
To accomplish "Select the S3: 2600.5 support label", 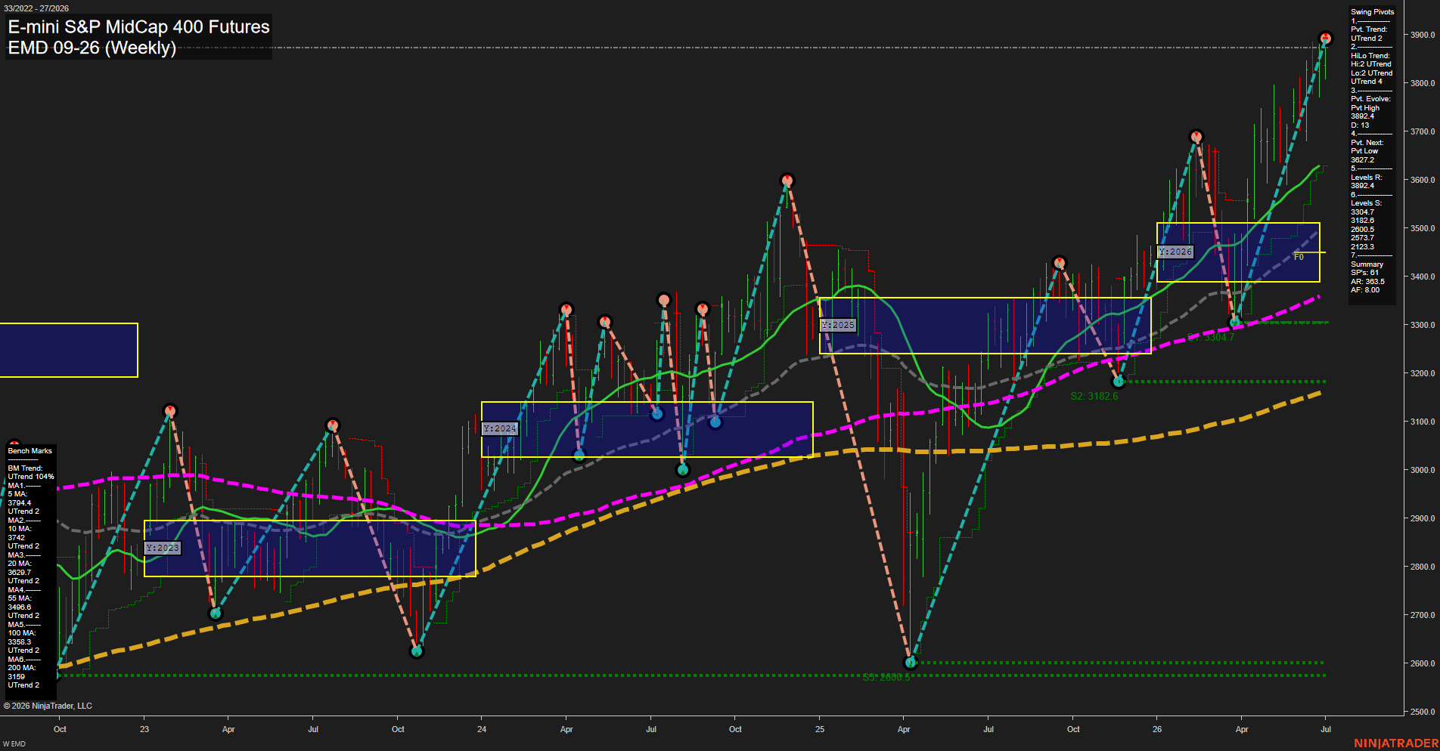I will pyautogui.click(x=886, y=677).
